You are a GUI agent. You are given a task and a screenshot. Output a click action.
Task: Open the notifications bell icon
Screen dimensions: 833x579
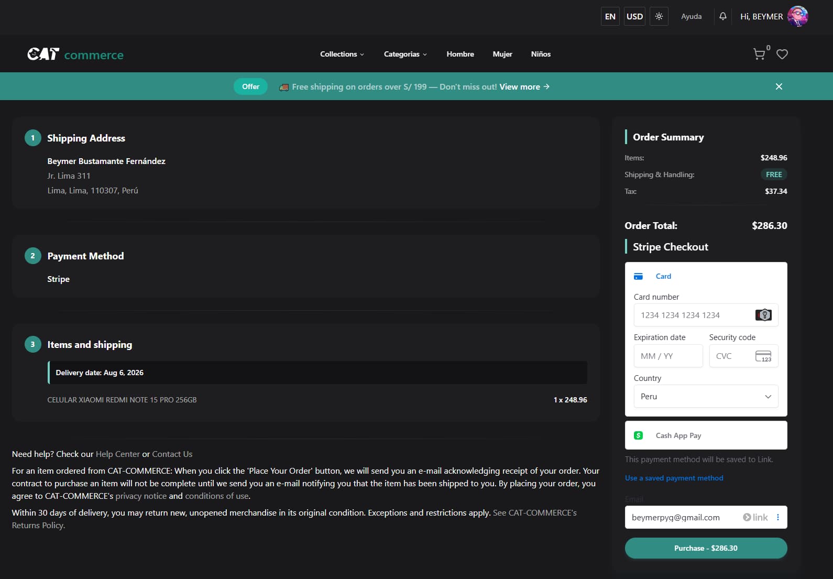pyautogui.click(x=723, y=16)
